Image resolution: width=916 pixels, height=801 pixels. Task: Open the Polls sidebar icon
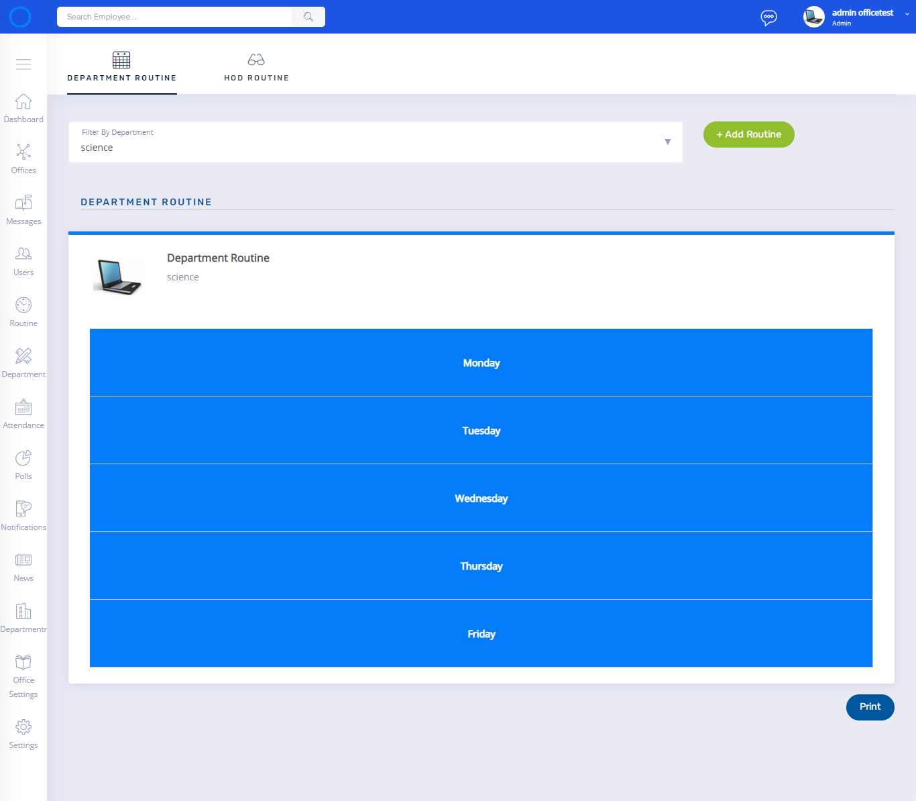point(23,459)
